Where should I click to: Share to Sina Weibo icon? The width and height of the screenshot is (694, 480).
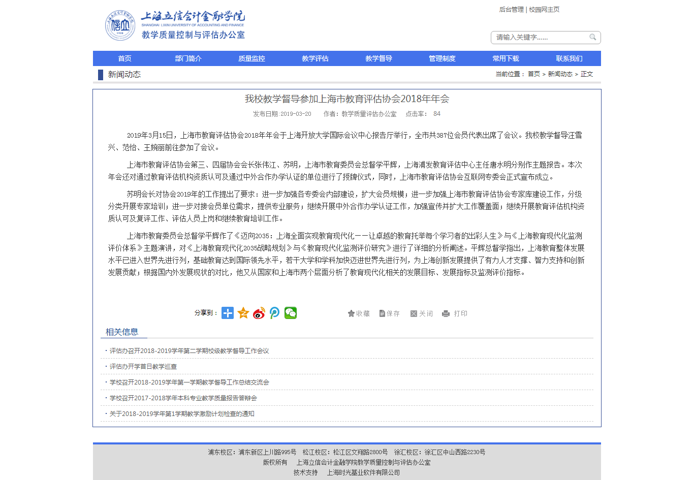click(x=259, y=313)
